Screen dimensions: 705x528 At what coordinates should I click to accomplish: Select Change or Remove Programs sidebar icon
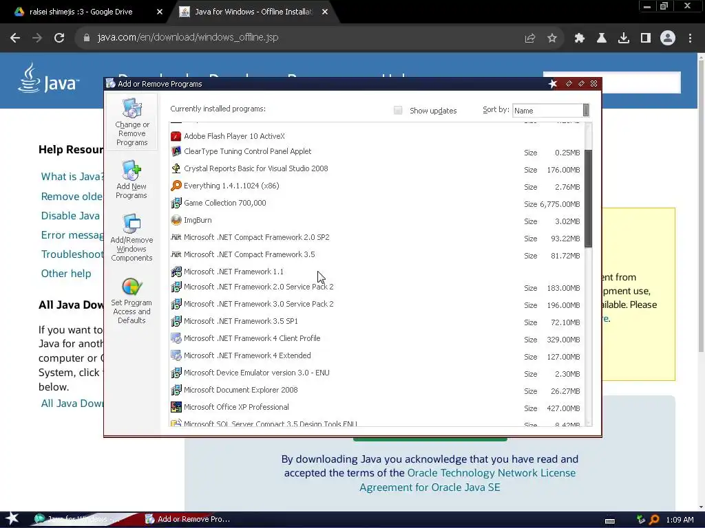(x=131, y=108)
